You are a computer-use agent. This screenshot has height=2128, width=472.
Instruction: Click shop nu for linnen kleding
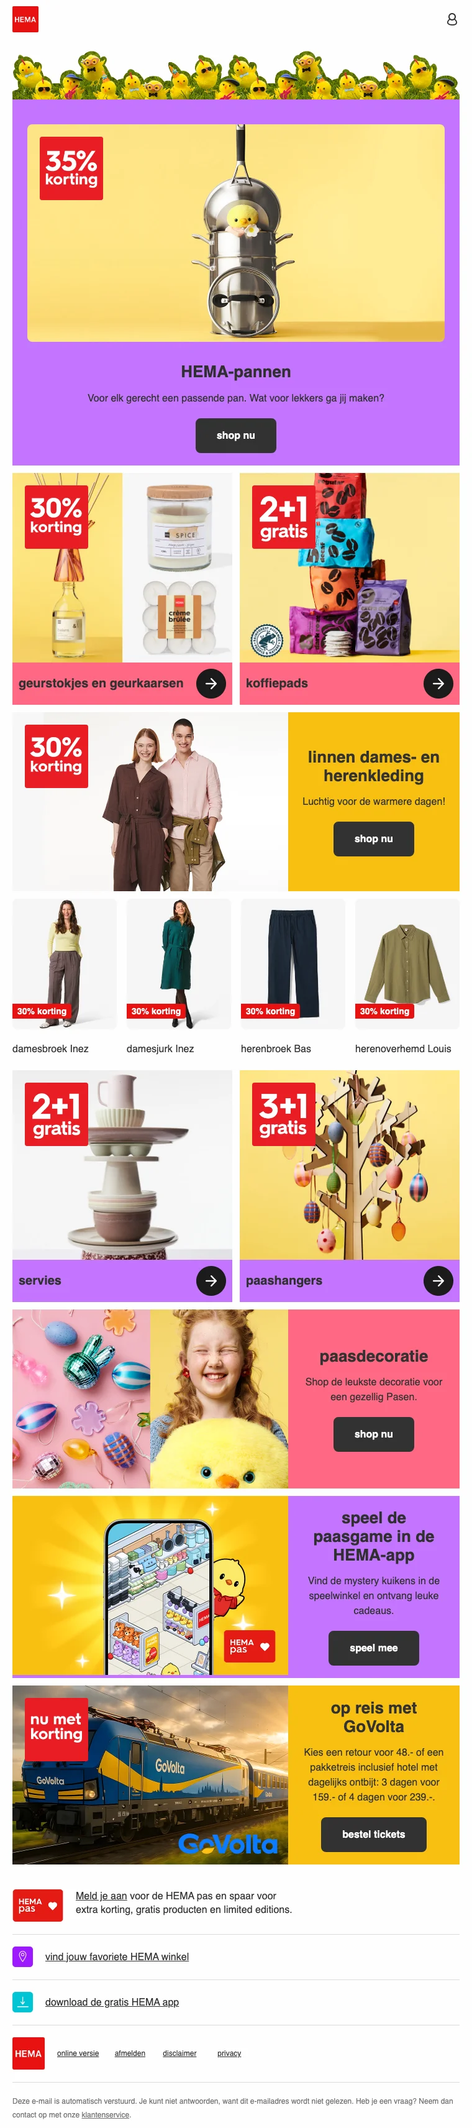374,838
